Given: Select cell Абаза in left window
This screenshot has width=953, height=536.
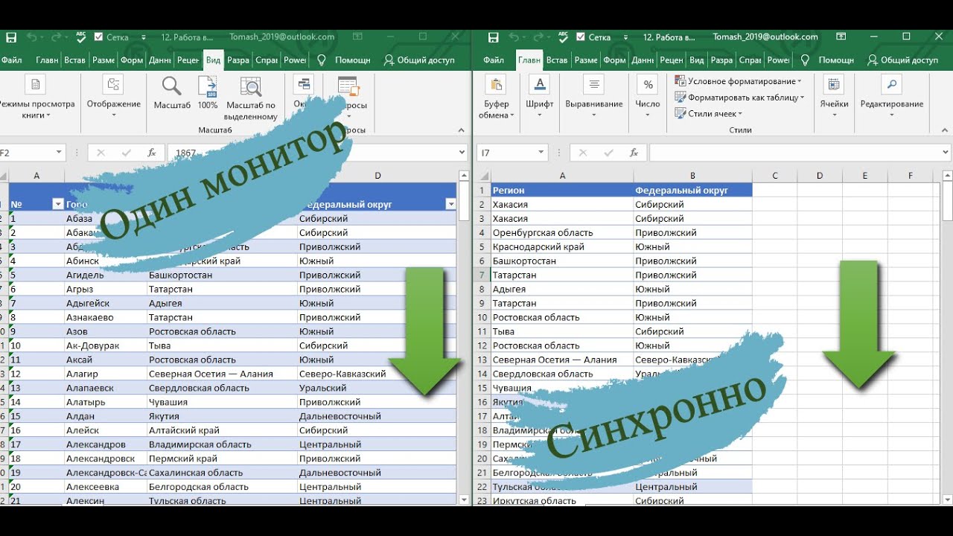Looking at the screenshot, I should [106, 218].
